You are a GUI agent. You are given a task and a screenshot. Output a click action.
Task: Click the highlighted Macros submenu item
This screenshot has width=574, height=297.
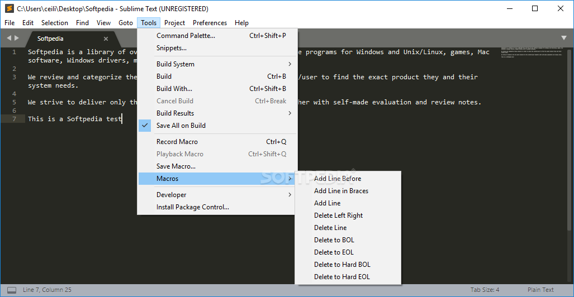point(217,179)
